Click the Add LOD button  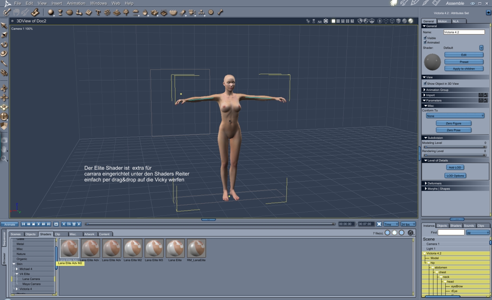point(455,167)
